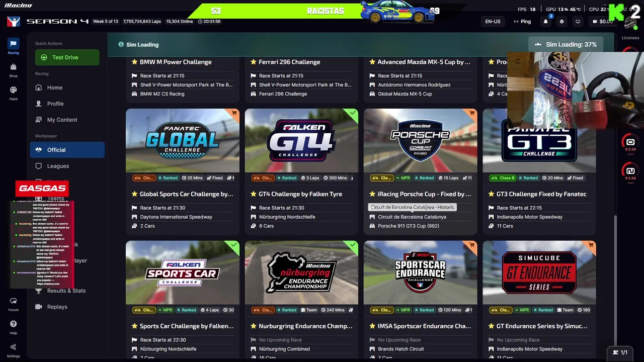Go to Home in the Racing menu
The image size is (644, 362).
tap(55, 87)
